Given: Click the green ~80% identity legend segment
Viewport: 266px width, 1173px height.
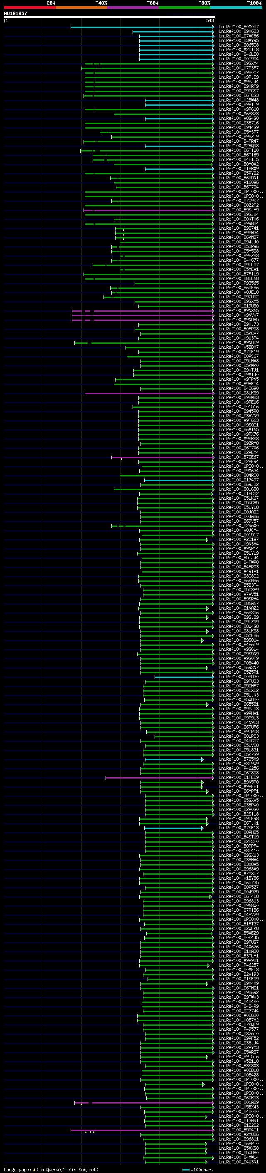Looking at the screenshot, I should (x=185, y=7).
